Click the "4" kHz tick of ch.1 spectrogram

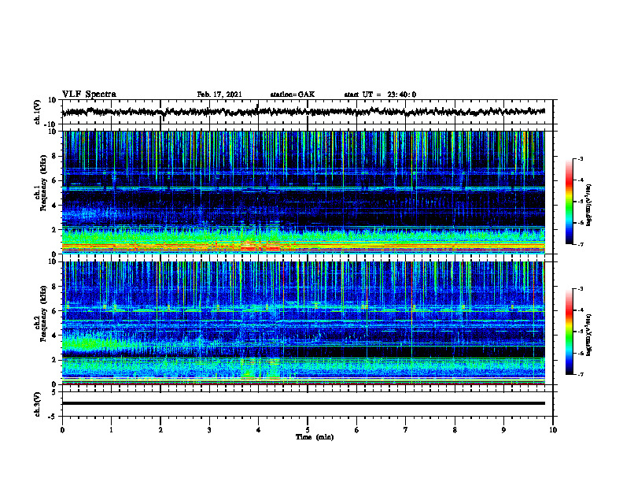pos(54,206)
